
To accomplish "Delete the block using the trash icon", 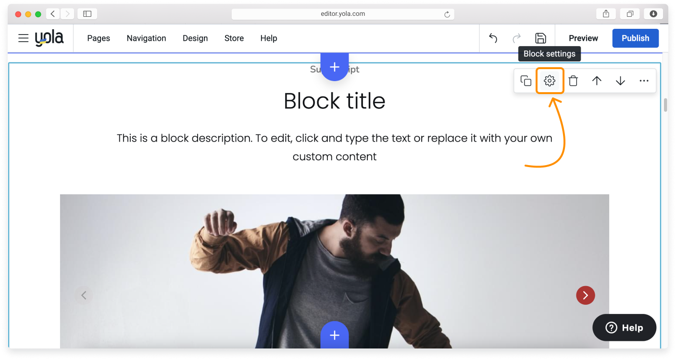I will tap(573, 81).
